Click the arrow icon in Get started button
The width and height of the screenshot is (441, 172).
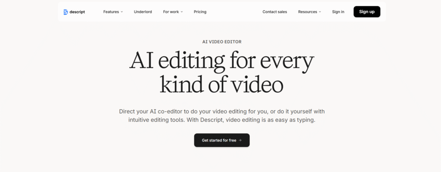click(240, 140)
